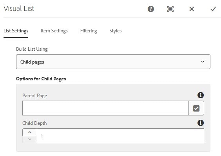
Task: Increase Child Depth with the up arrow
Action: [30, 132]
